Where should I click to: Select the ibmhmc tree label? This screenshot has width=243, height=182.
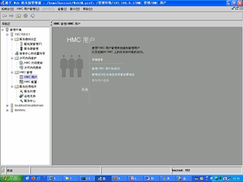(20, 110)
